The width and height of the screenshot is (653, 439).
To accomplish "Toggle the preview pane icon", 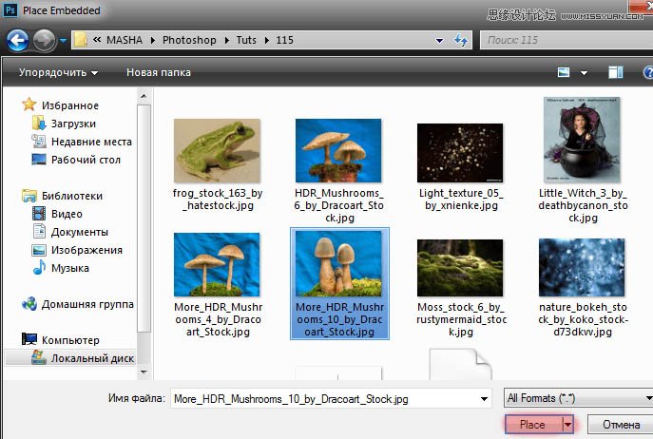I will (616, 72).
